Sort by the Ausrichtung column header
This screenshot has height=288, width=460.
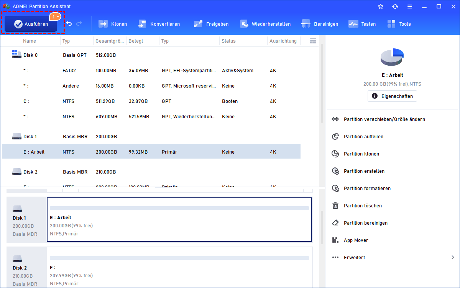pyautogui.click(x=283, y=41)
